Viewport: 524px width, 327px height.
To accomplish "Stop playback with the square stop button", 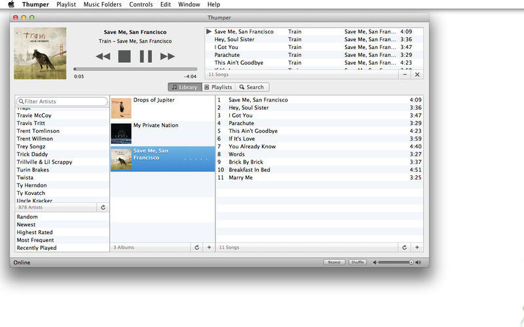I will pyautogui.click(x=124, y=56).
